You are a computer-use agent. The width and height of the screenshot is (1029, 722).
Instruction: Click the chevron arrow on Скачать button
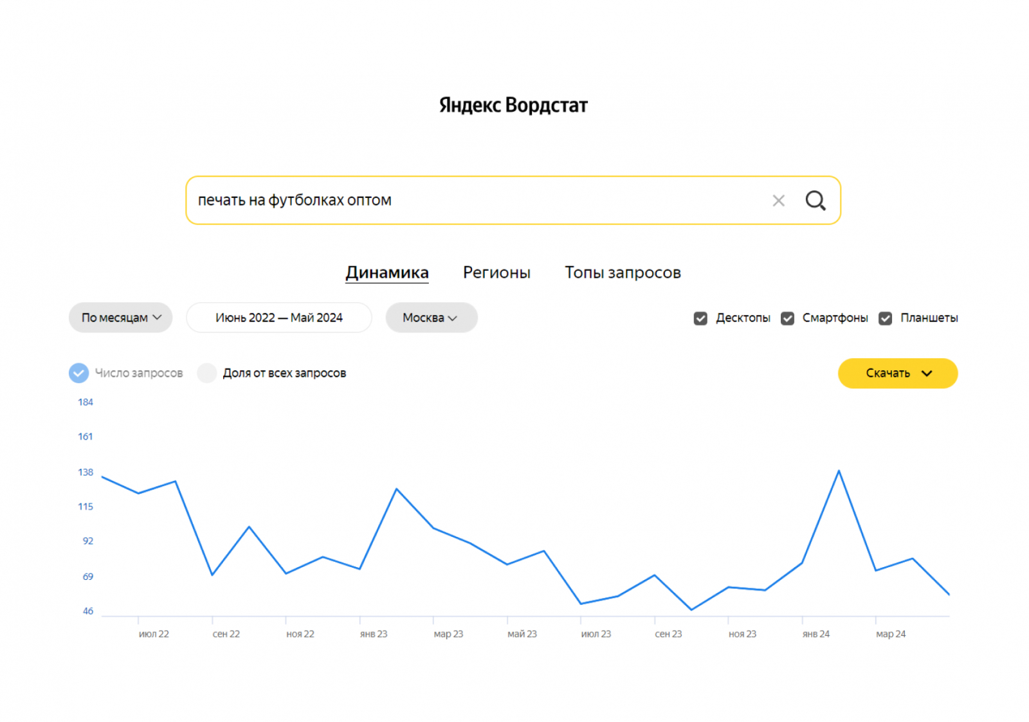coord(927,373)
